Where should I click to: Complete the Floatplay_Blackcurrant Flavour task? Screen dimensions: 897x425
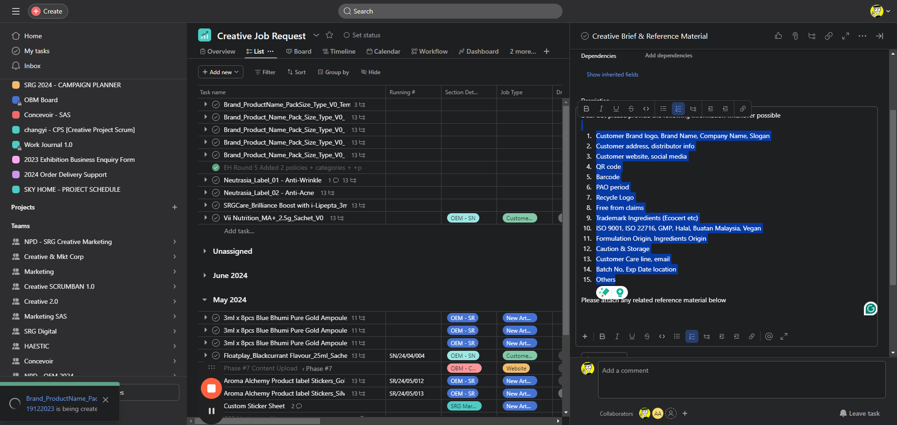[216, 355]
